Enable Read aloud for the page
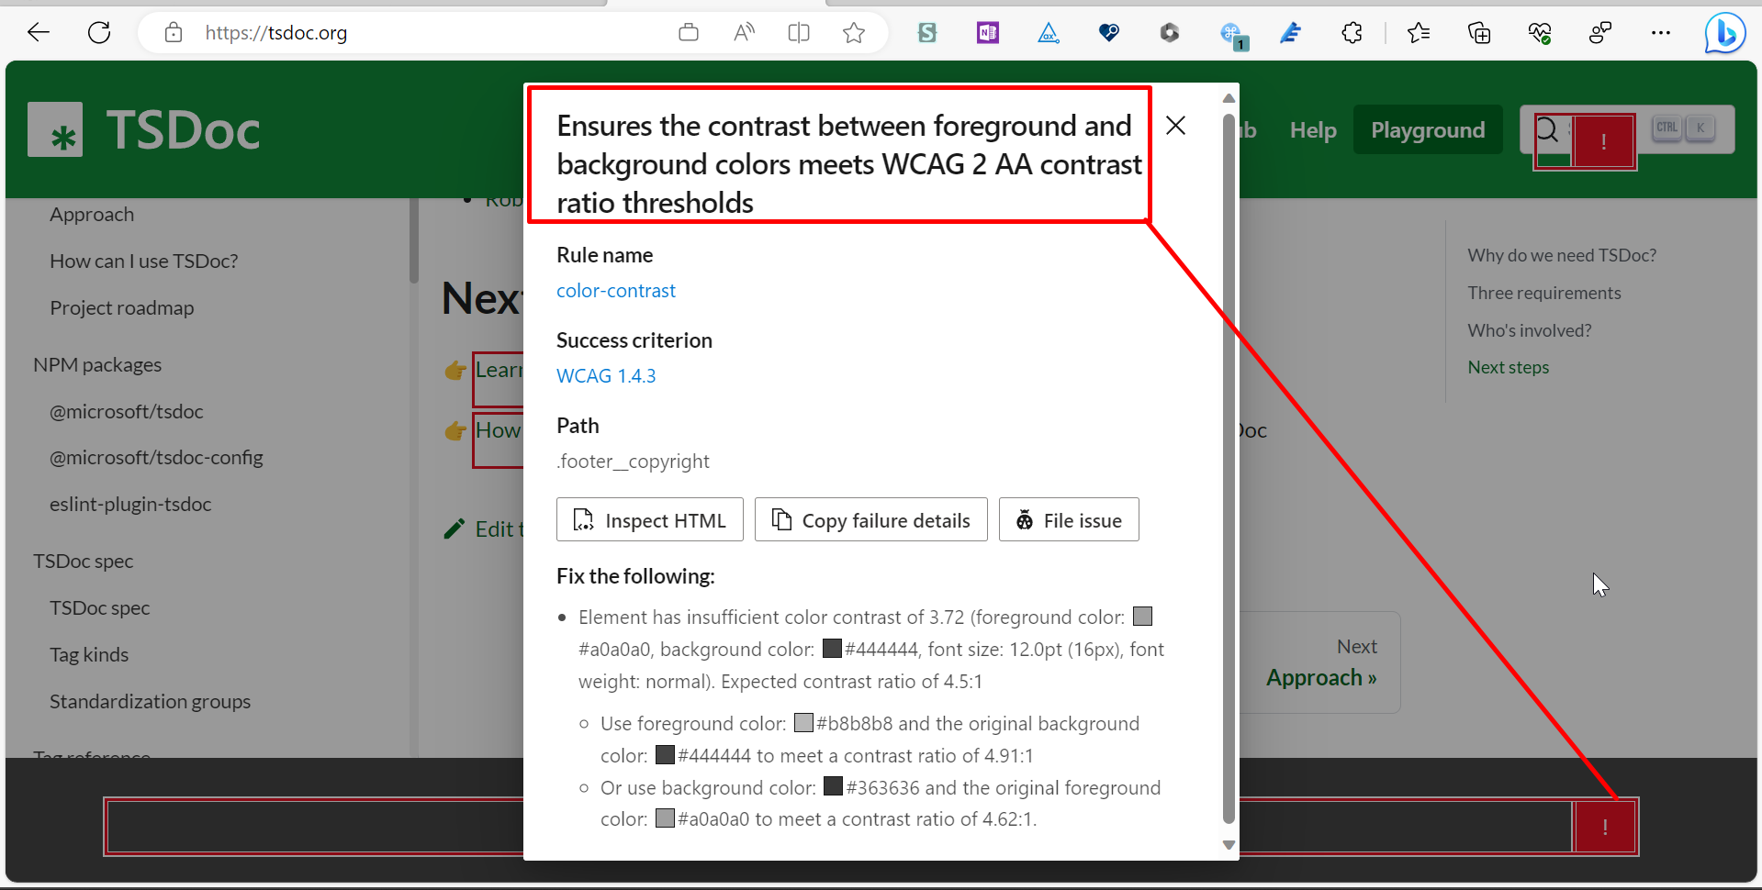Viewport: 1762px width, 890px height. tap(743, 33)
